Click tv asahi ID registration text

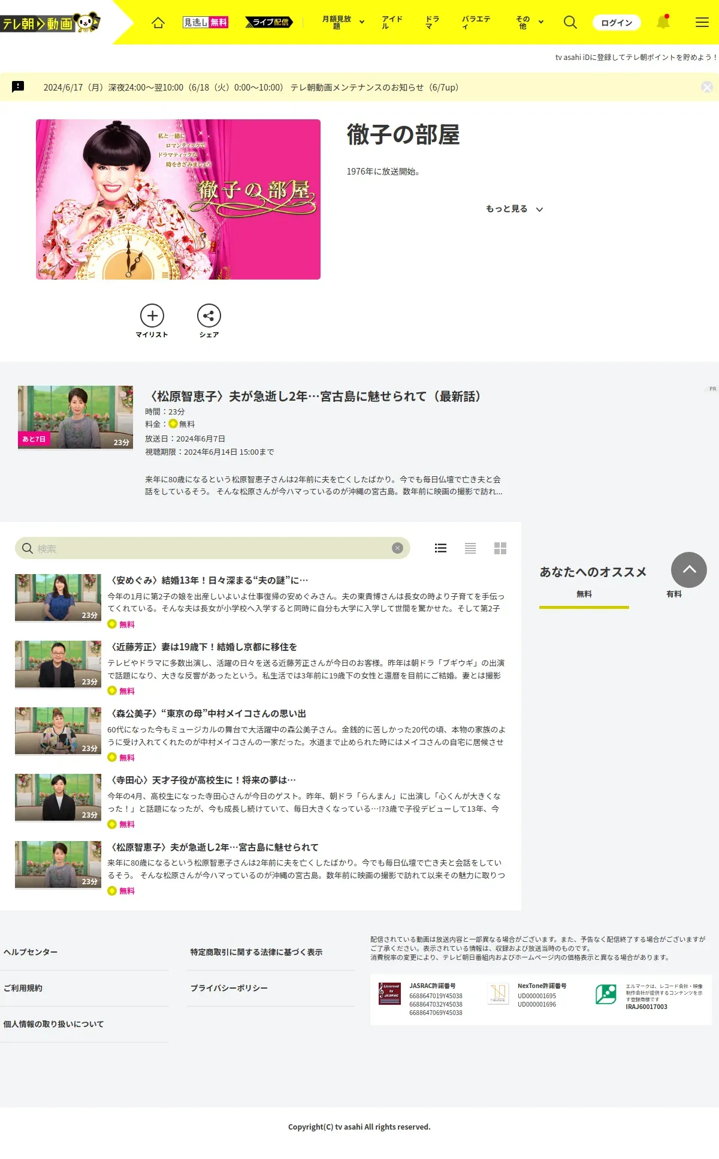click(636, 58)
